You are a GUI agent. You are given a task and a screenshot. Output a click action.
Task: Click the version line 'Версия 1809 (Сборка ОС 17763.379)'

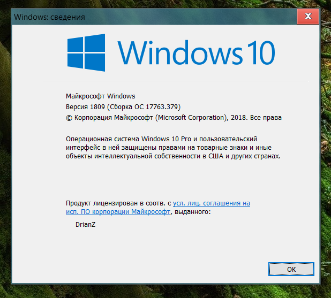pos(123,107)
